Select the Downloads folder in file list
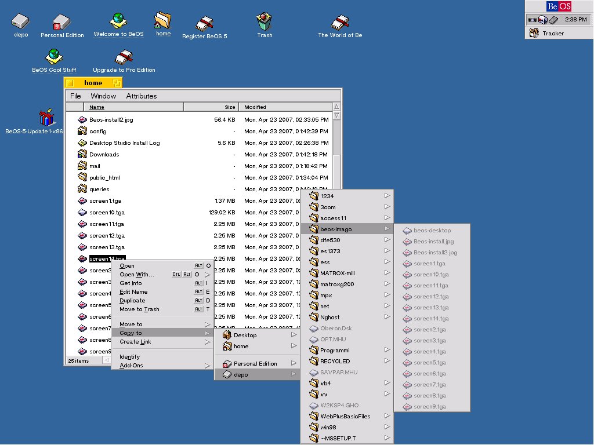This screenshot has width=594, height=445. point(104,155)
